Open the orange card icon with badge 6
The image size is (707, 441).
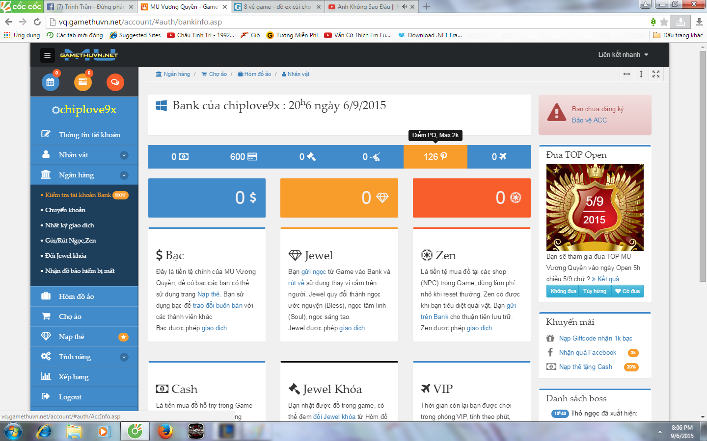click(x=82, y=82)
